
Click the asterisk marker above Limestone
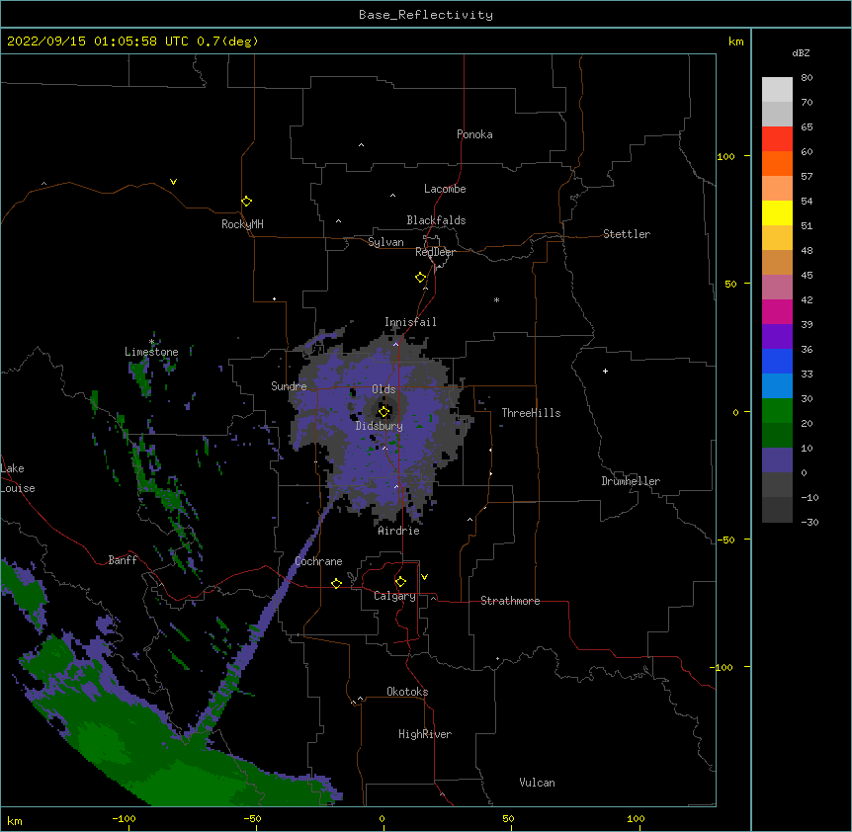point(151,342)
